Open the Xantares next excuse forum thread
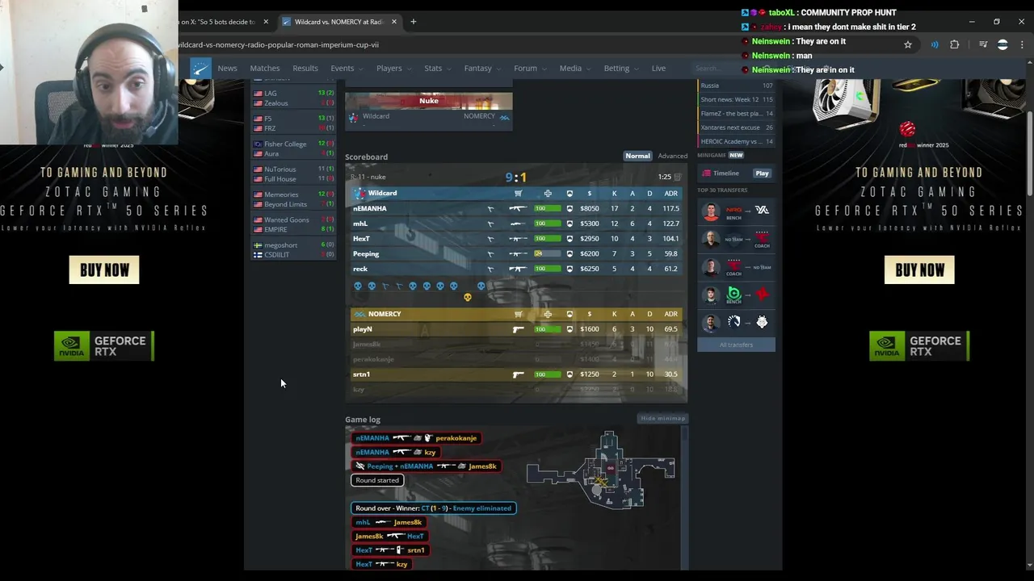 [736, 127]
